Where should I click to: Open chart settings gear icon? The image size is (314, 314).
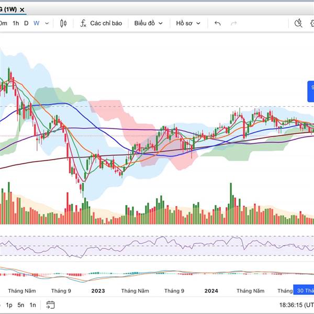tap(312, 23)
